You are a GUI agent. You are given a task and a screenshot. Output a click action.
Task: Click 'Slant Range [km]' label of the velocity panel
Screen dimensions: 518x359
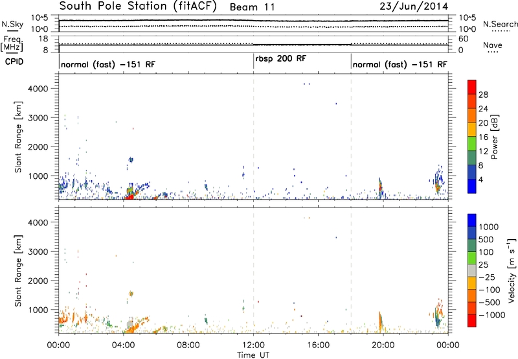[18, 271]
